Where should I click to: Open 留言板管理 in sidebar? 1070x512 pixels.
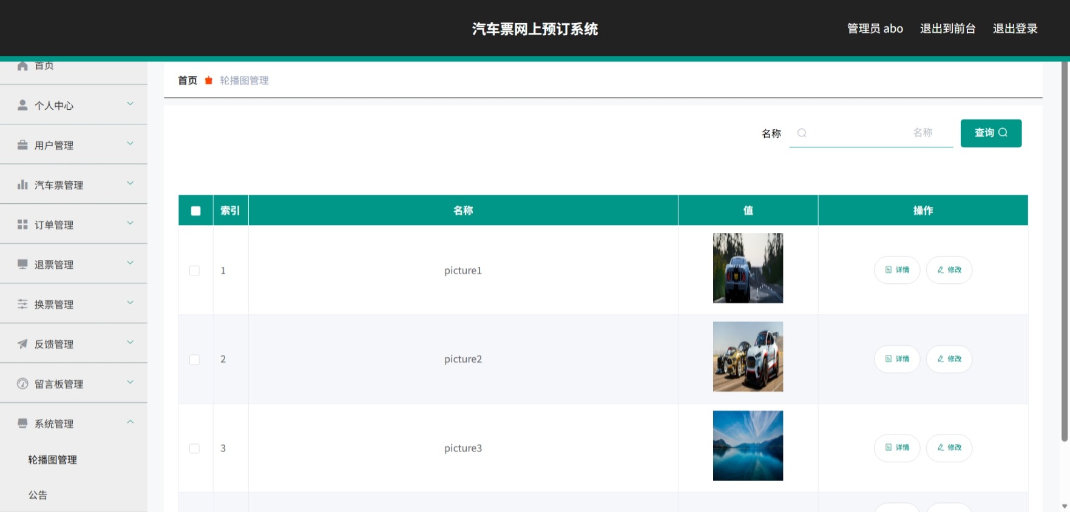point(73,383)
